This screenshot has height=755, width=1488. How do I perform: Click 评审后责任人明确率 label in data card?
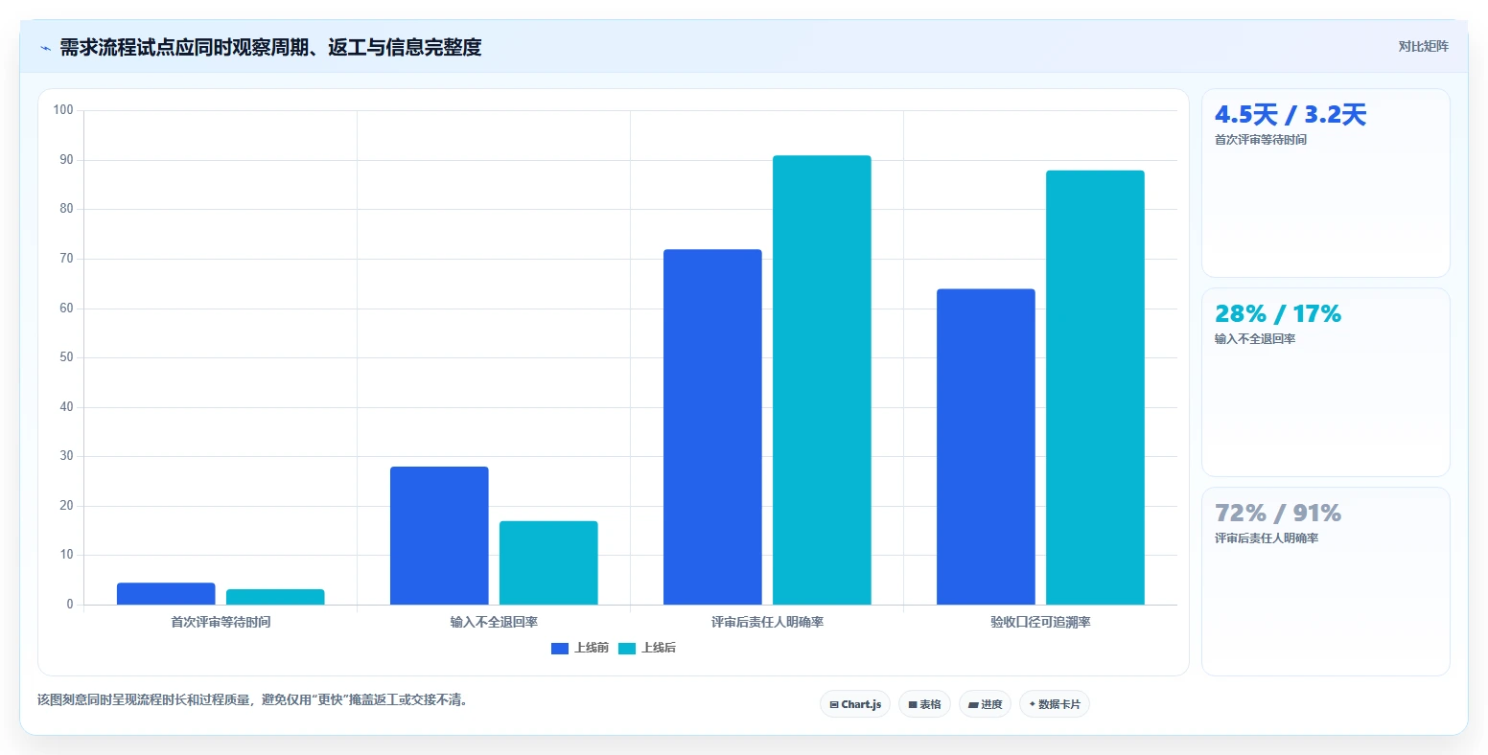tap(1267, 538)
